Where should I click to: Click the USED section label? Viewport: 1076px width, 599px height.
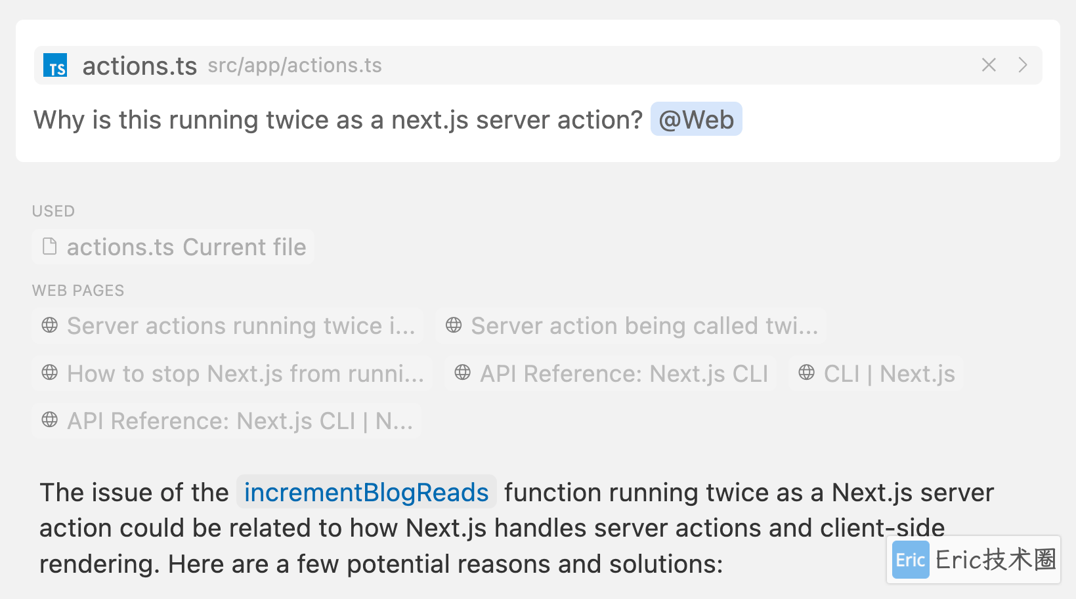[53, 211]
